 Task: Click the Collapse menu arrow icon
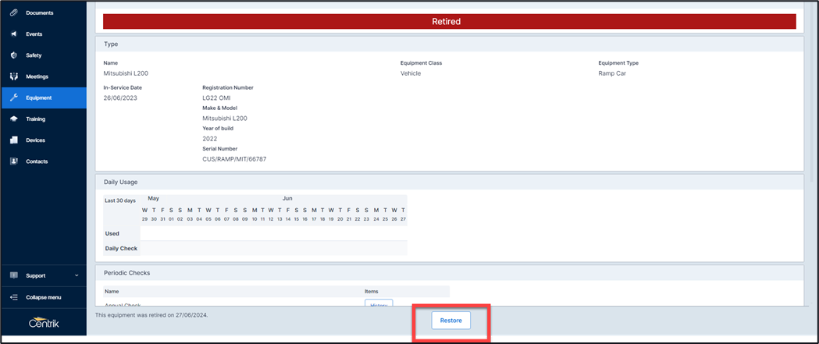point(14,297)
